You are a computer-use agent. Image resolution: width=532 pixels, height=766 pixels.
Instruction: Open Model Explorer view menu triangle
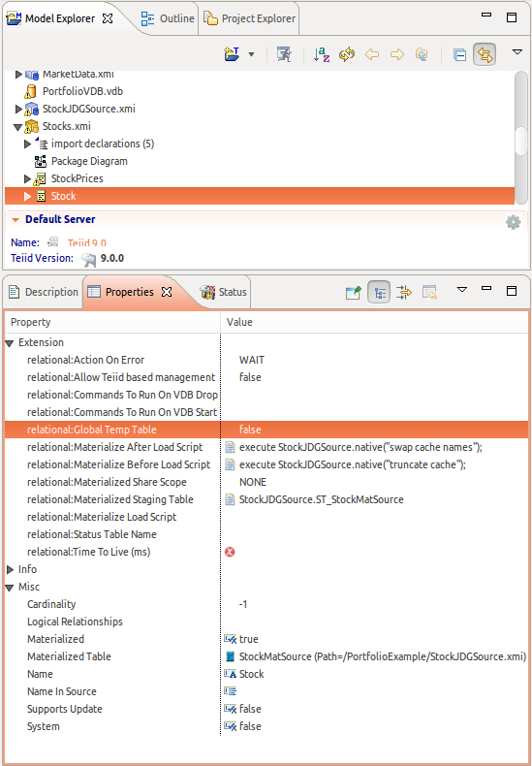click(x=517, y=51)
